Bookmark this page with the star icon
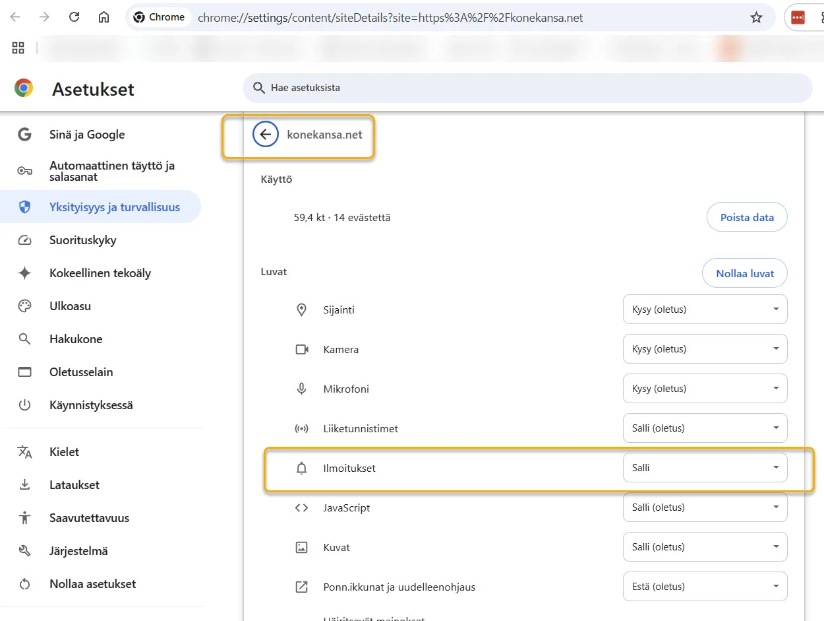 click(756, 18)
